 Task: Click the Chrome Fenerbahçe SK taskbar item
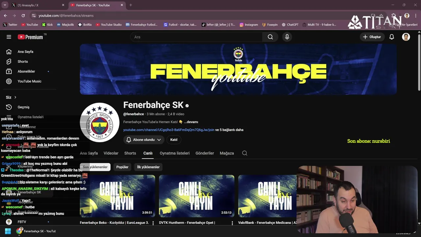coord(36,231)
